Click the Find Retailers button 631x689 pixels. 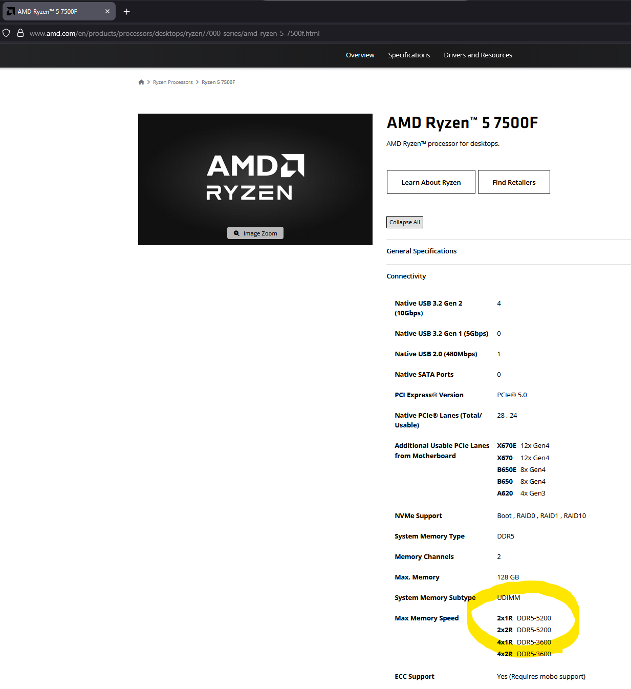pos(514,182)
